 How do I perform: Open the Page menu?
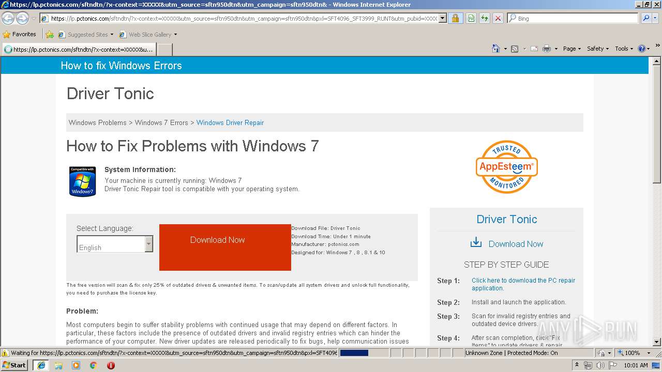571,49
